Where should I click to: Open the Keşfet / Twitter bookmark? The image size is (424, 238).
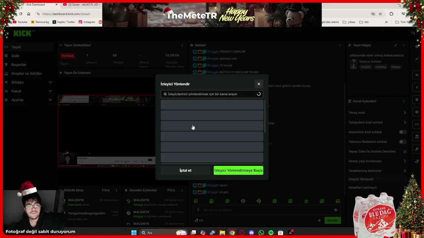64,22
